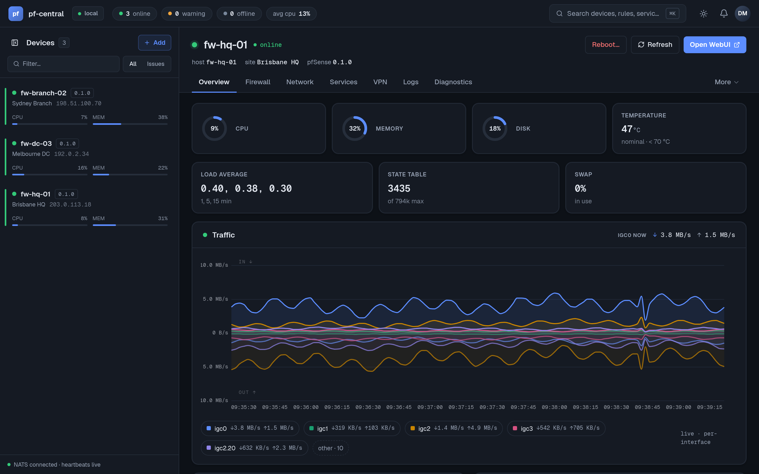This screenshot has height=474, width=759.
Task: Expand the More tabs dropdown
Action: (727, 82)
